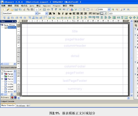138x116 pixels.
Task: Open the border style dropdown arrow
Action: tap(105, 14)
